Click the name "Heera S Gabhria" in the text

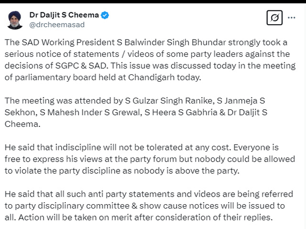(x=185, y=113)
